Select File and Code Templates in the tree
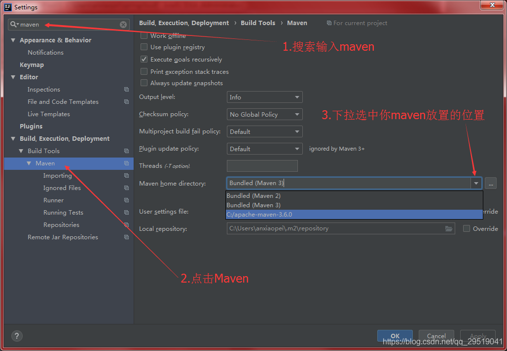Screen dimensions: 507x351 63,101
